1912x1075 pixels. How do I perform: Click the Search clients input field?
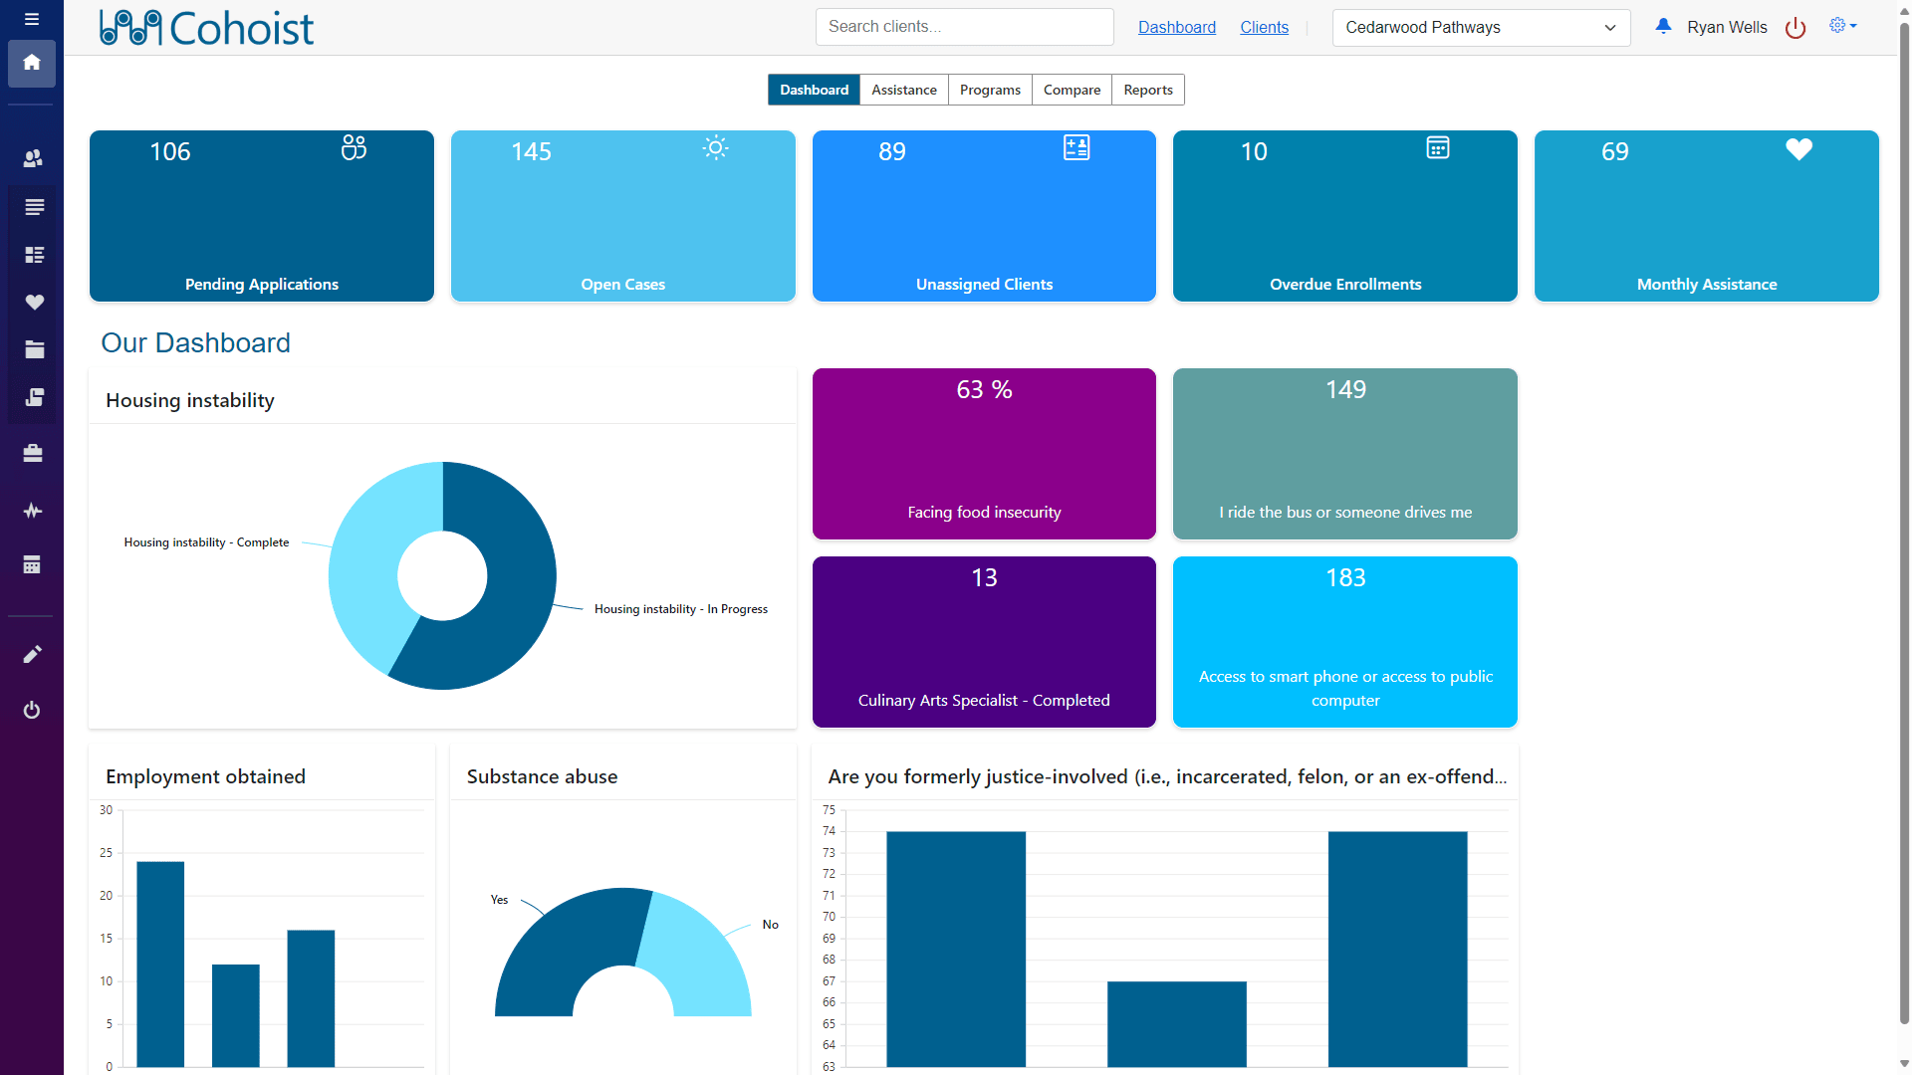[x=963, y=27]
